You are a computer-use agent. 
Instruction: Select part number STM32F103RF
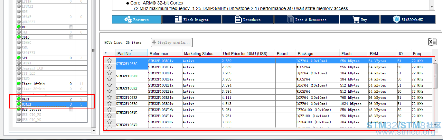(132, 98)
